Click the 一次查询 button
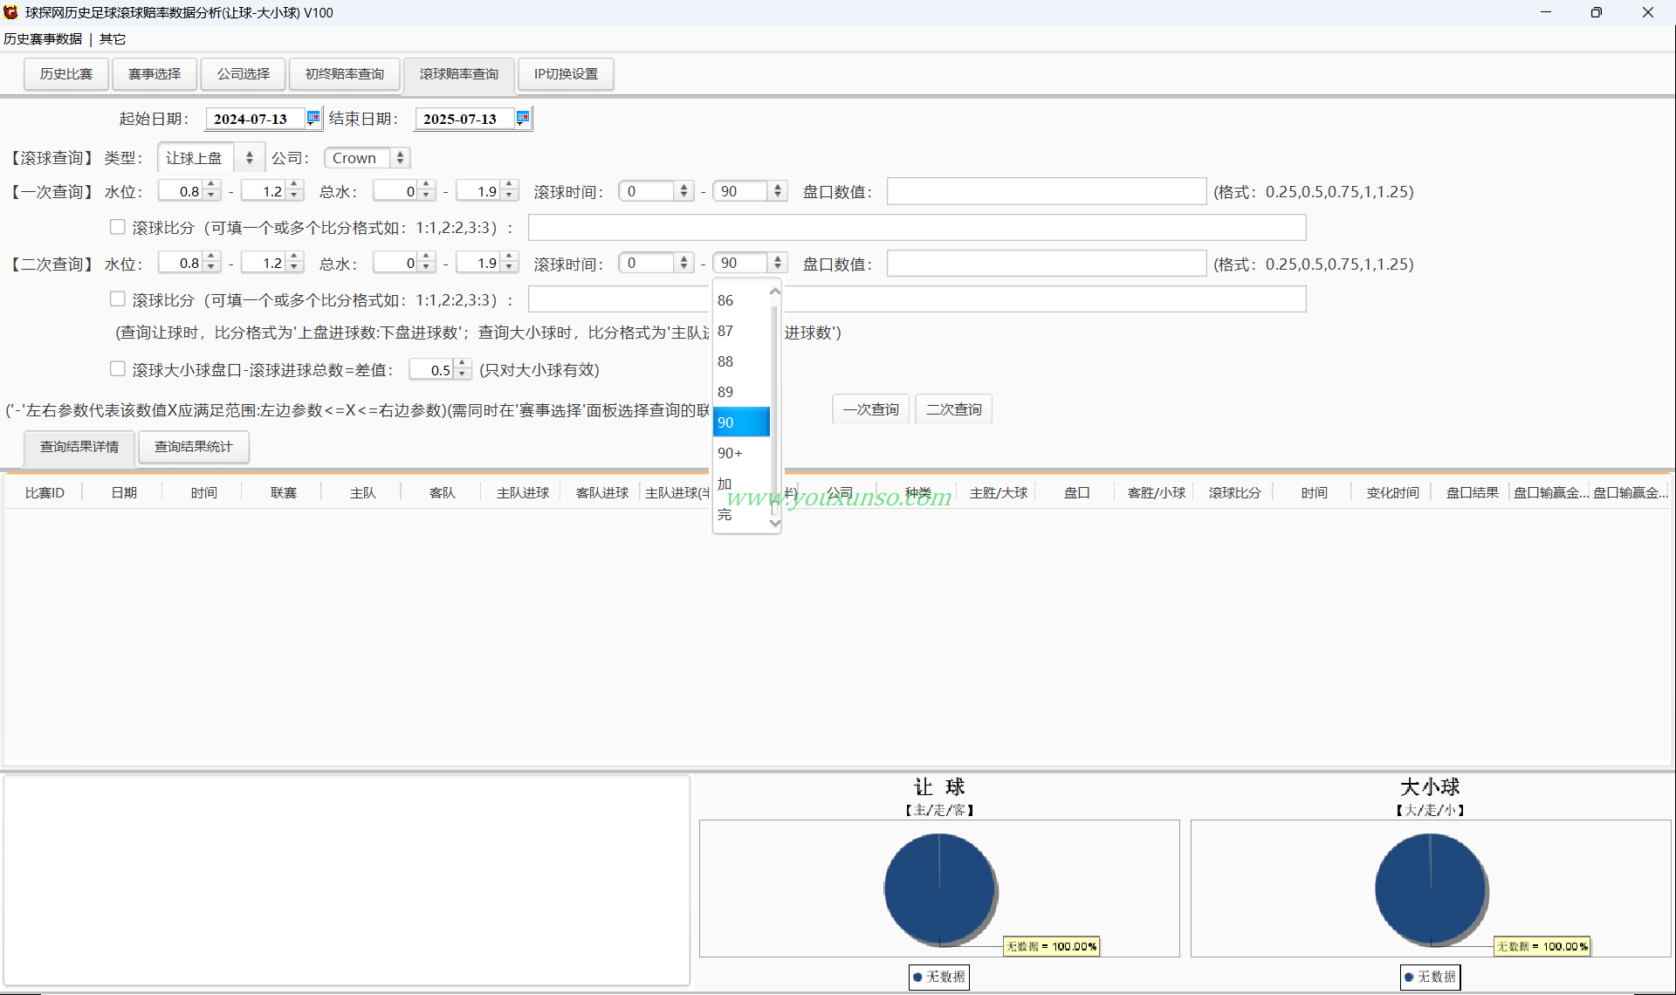Viewport: 1676px width, 995px height. (x=871, y=409)
